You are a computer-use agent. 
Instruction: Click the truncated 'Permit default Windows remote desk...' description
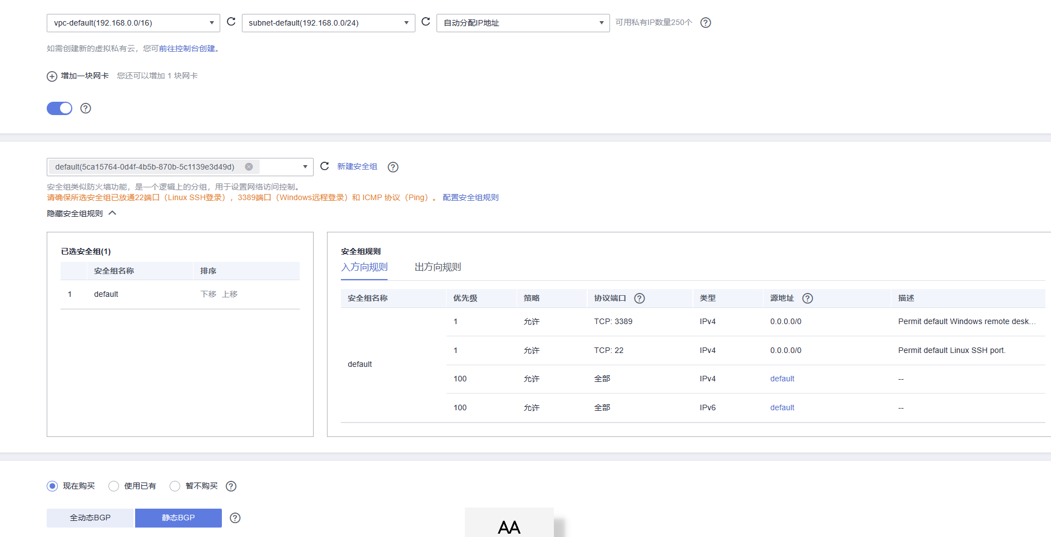coord(966,322)
